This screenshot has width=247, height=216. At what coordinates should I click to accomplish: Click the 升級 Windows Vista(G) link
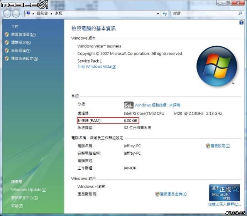pos(97,67)
